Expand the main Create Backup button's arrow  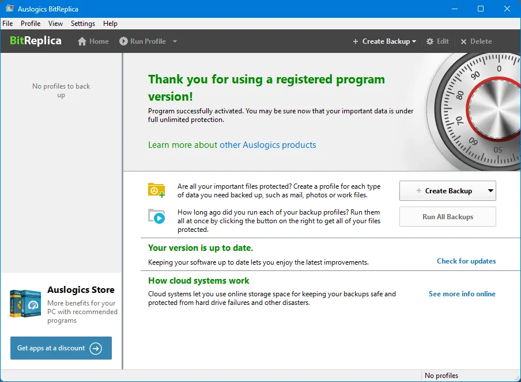(490, 190)
